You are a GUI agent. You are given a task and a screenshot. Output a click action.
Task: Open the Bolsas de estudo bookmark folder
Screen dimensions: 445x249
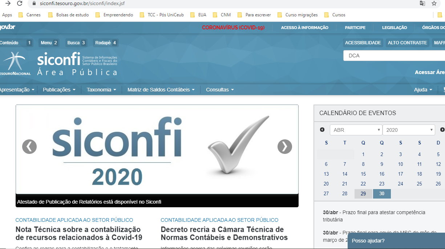pos(68,15)
